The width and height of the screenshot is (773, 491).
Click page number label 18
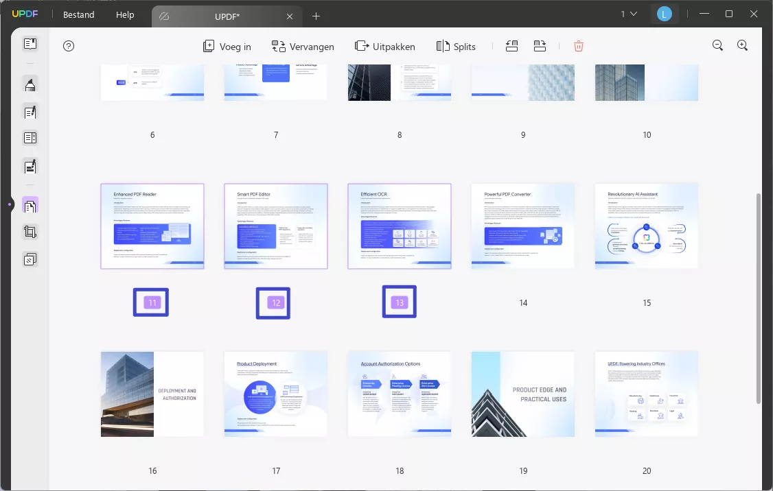[x=400, y=471]
